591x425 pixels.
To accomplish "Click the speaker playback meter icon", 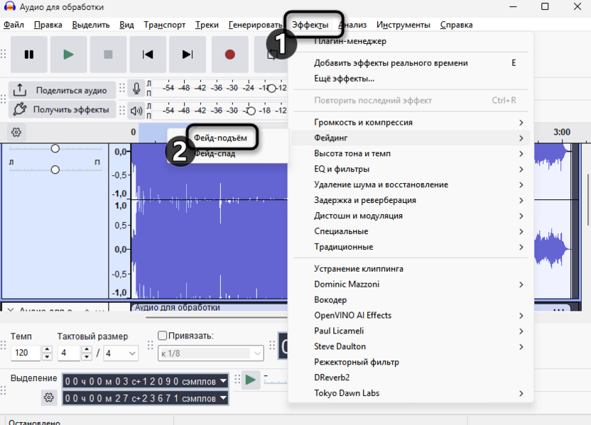I will (x=136, y=111).
